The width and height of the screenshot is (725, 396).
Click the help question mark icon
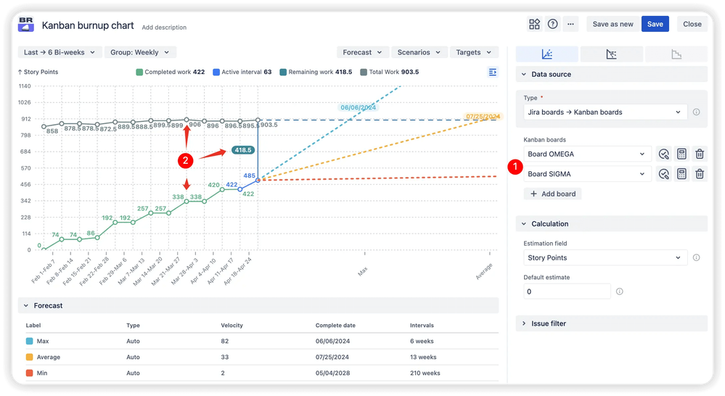553,24
